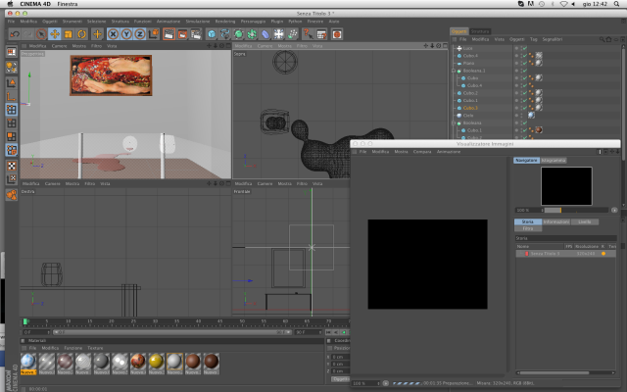Adjust the navigator zoom slider
This screenshot has width=627, height=392.
pyautogui.click(x=576, y=210)
